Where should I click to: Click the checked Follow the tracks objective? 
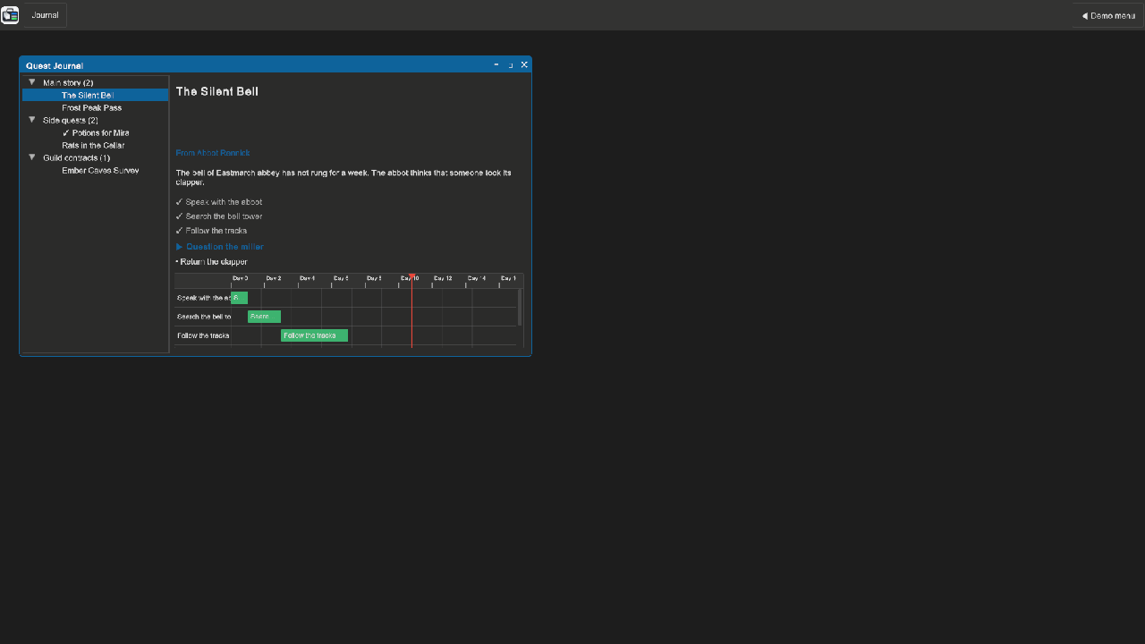[x=211, y=231]
